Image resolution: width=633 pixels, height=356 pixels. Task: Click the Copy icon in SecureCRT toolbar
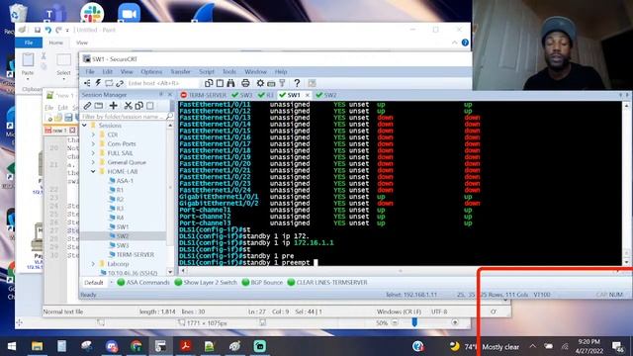[x=209, y=83]
